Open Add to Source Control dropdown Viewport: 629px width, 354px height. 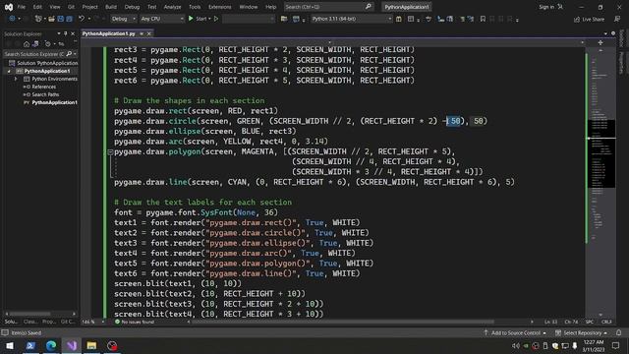coord(515,332)
